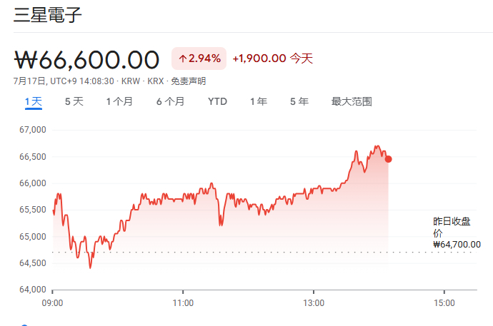493x326 pixels.
Task: View the 5年 price history tab
Action: tap(299, 101)
